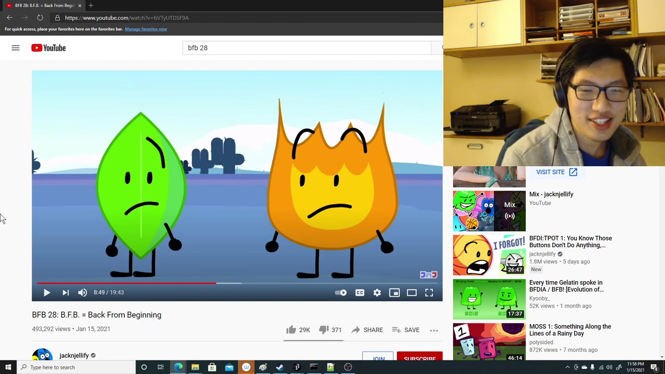Toggle closed captions on the video
Viewport: 665px width, 374px height.
click(360, 293)
